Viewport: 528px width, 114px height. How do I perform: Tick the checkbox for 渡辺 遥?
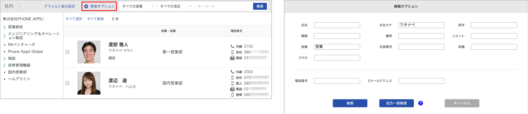point(67,83)
